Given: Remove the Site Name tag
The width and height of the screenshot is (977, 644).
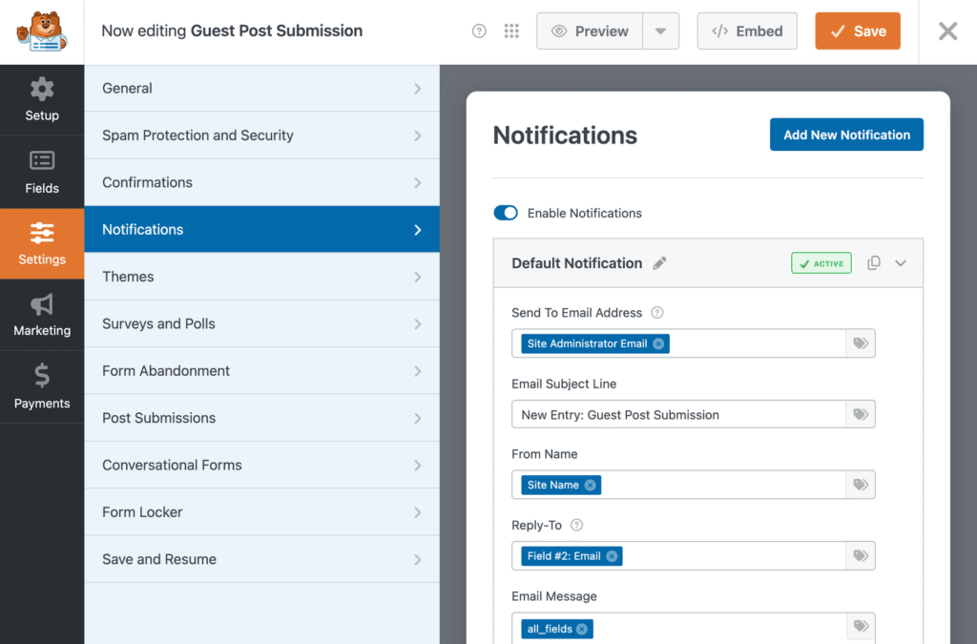Looking at the screenshot, I should tap(590, 486).
